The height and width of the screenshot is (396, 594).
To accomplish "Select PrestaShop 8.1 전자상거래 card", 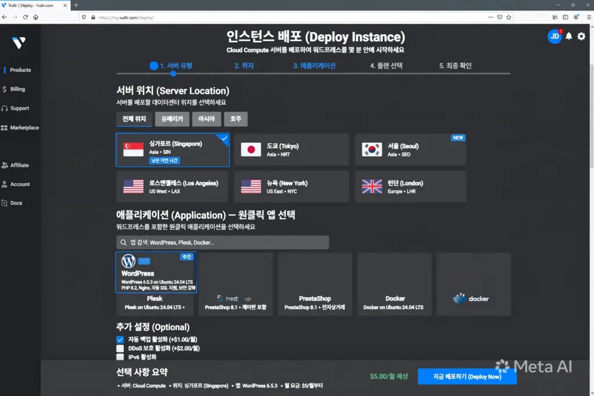I will click(315, 284).
